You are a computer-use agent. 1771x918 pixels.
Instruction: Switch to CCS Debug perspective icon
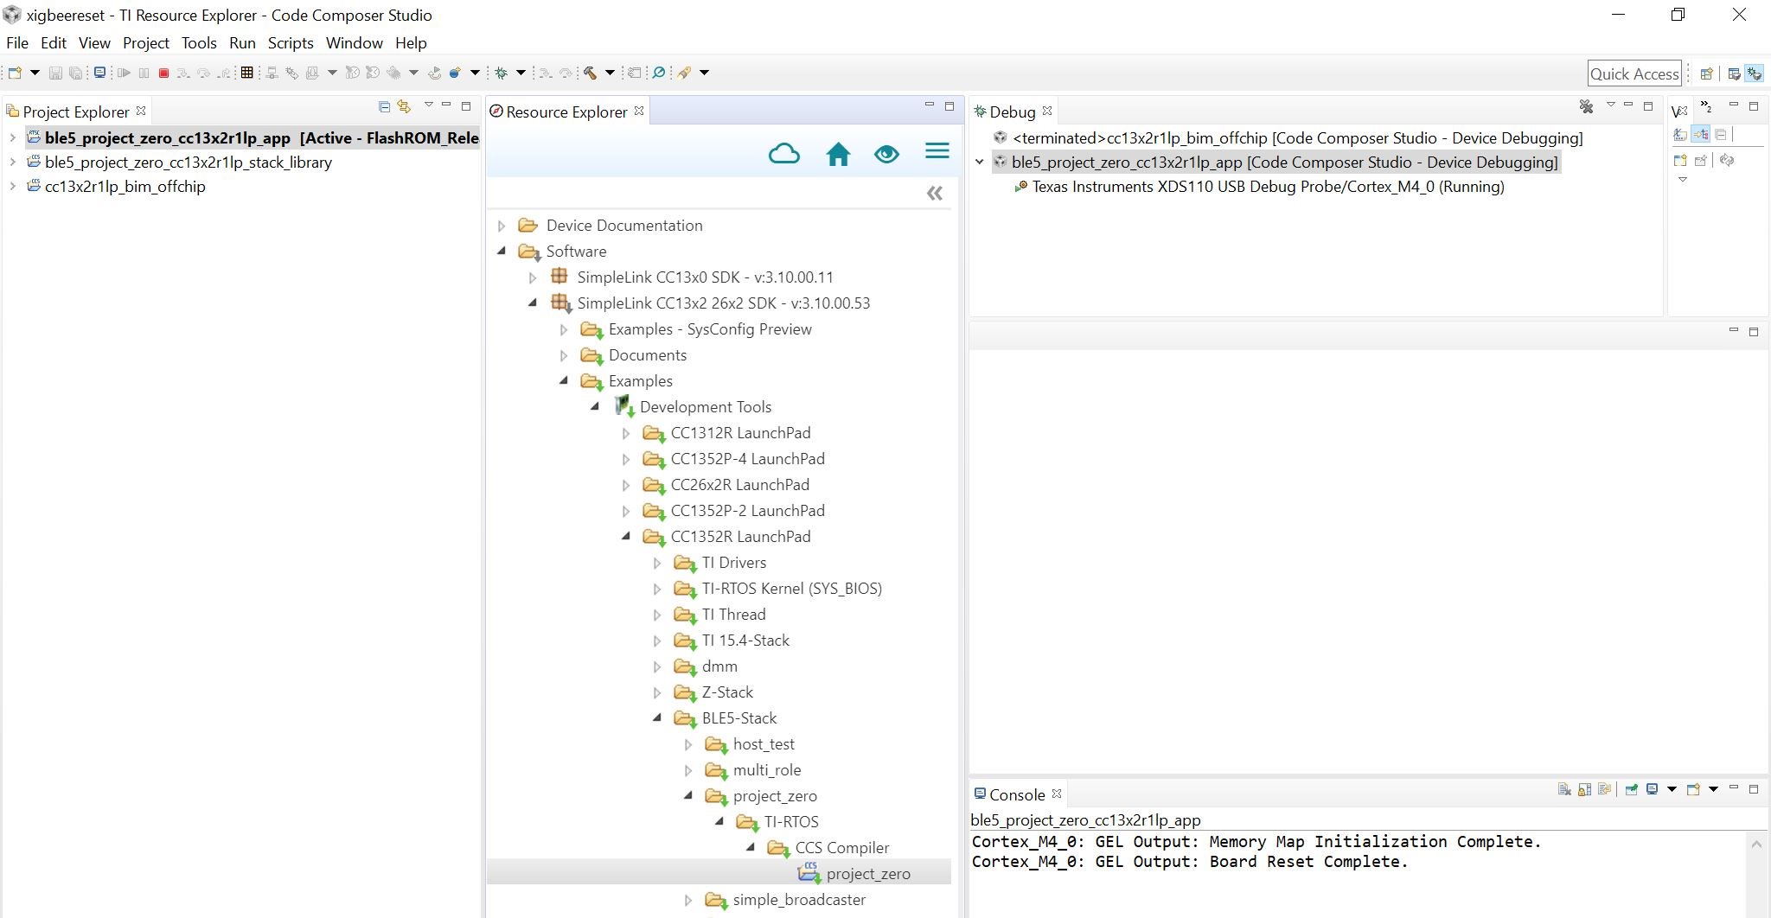(1755, 74)
